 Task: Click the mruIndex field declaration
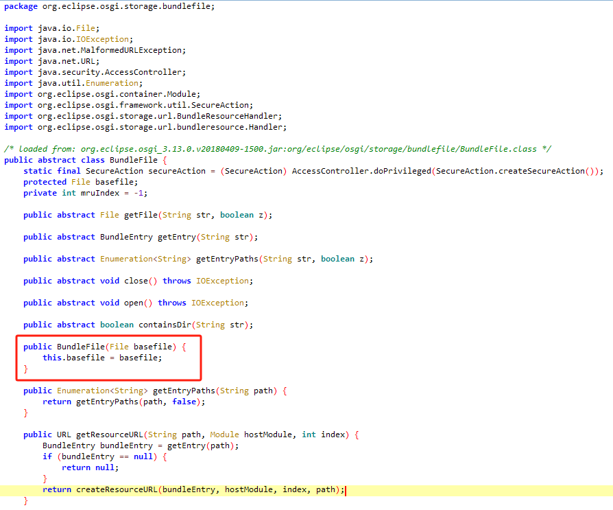[x=85, y=193]
